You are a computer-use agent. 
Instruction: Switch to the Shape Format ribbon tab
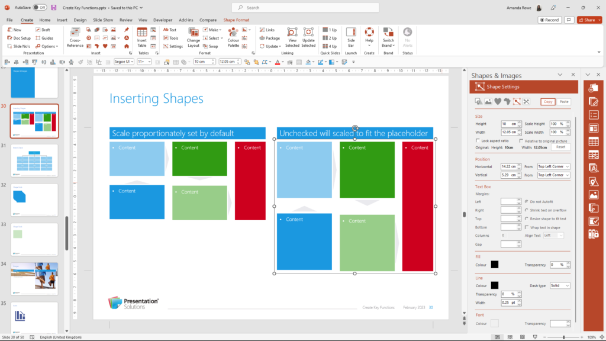click(x=236, y=20)
